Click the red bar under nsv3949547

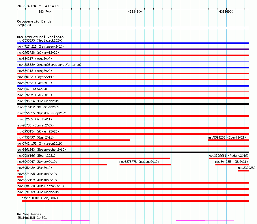click(x=62, y=165)
